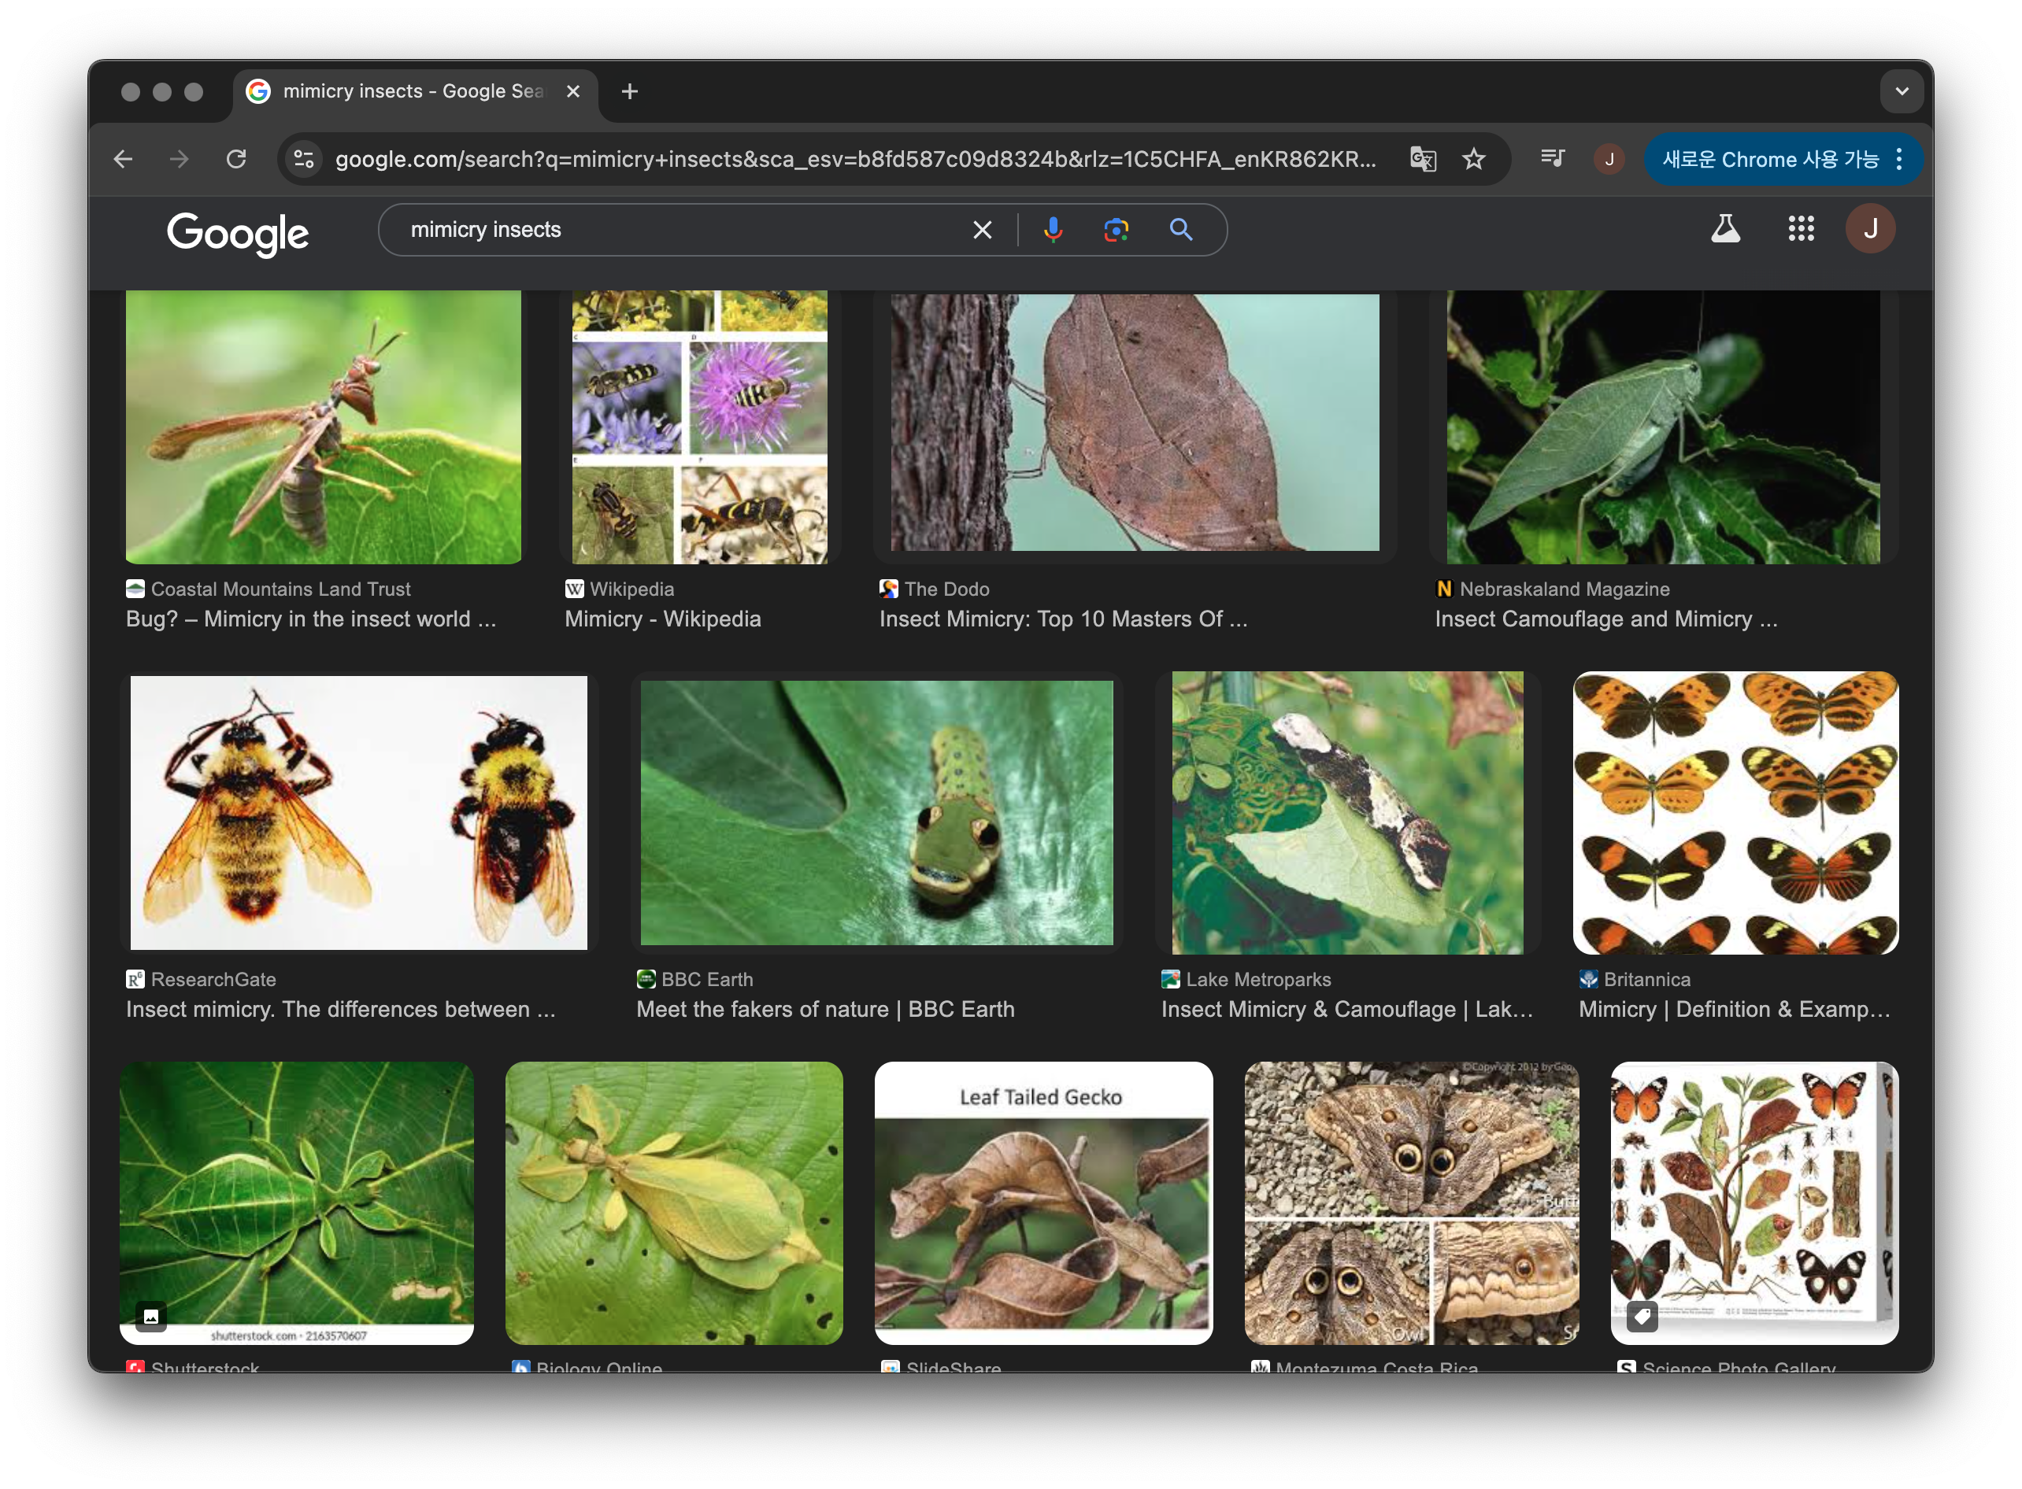View site information icon in address bar

pyautogui.click(x=305, y=160)
